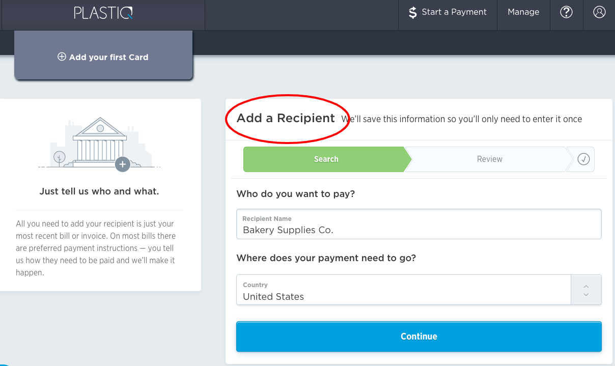The height and width of the screenshot is (366, 615).
Task: Click the dollar sign payment icon
Action: 412,13
